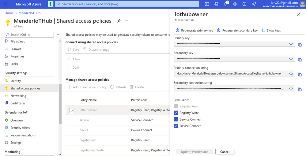Go to the Home breadcrumb link
Viewport: 306px width, 156px height.
point(9,13)
